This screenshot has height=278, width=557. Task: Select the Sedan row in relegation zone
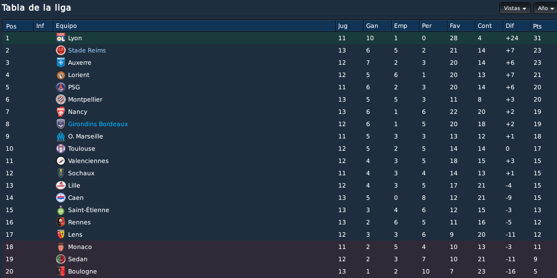(x=278, y=259)
